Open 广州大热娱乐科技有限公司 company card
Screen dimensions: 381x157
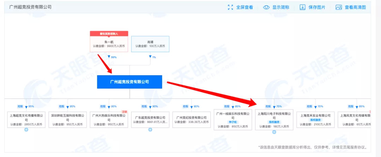click(x=109, y=120)
